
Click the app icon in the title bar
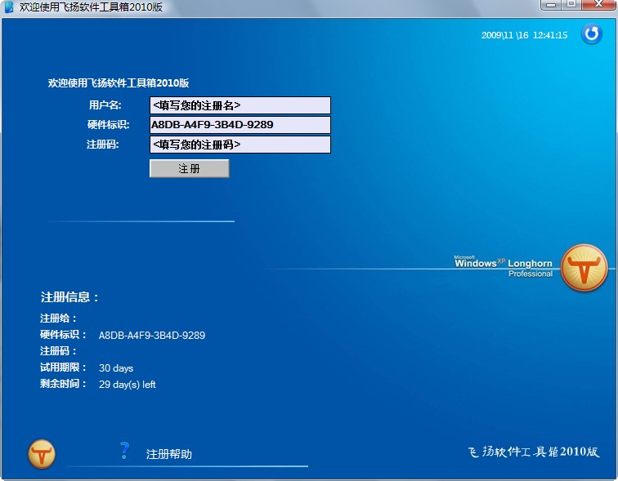click(9, 7)
